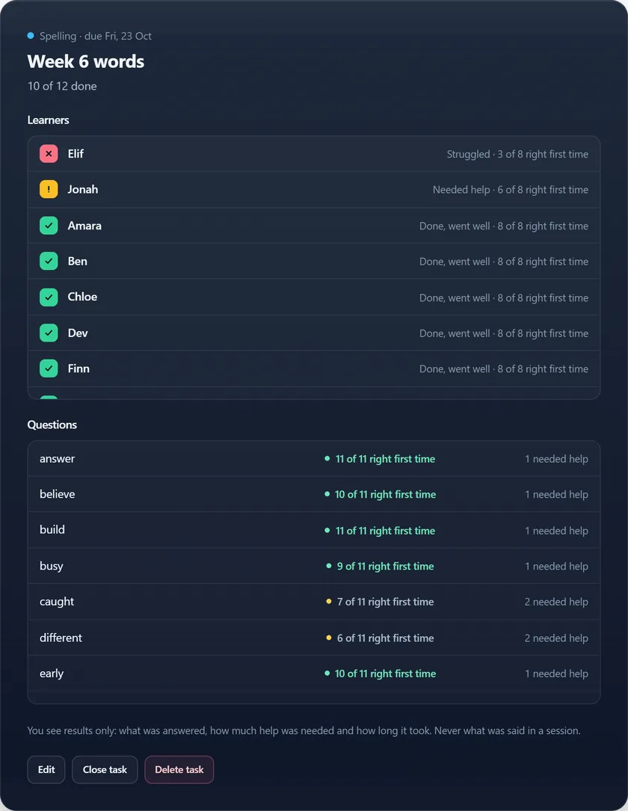Click the Questions section heading

tap(52, 425)
